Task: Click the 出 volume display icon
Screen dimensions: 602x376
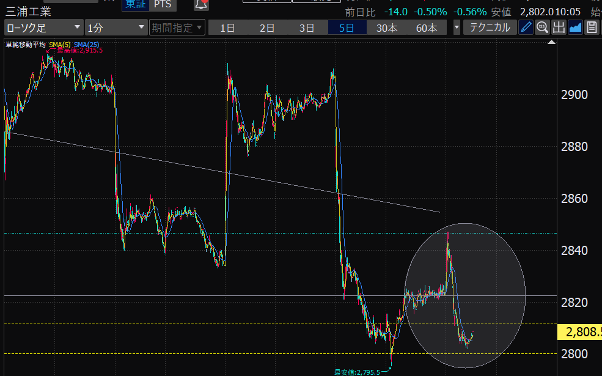Action: pyautogui.click(x=559, y=28)
